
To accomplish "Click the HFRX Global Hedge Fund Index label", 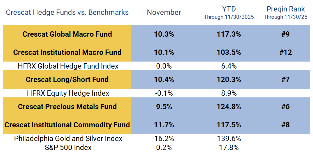I will 68,66.
